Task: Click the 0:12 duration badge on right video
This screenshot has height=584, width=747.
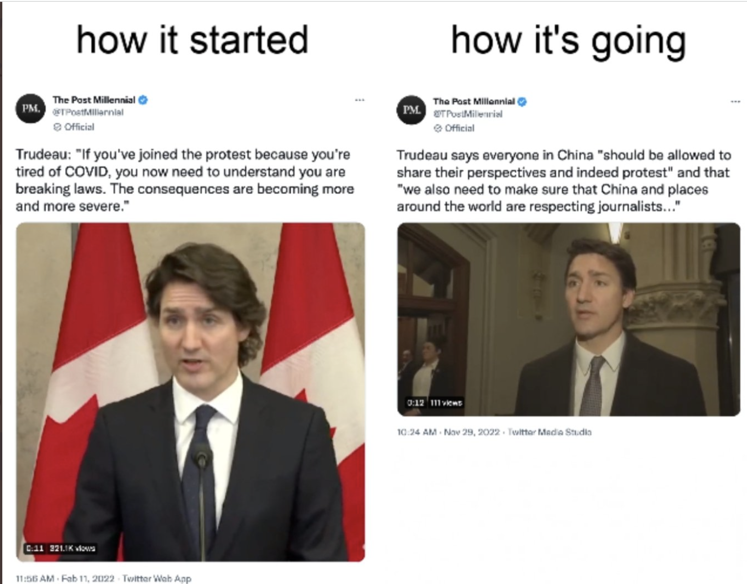Action: coord(416,403)
